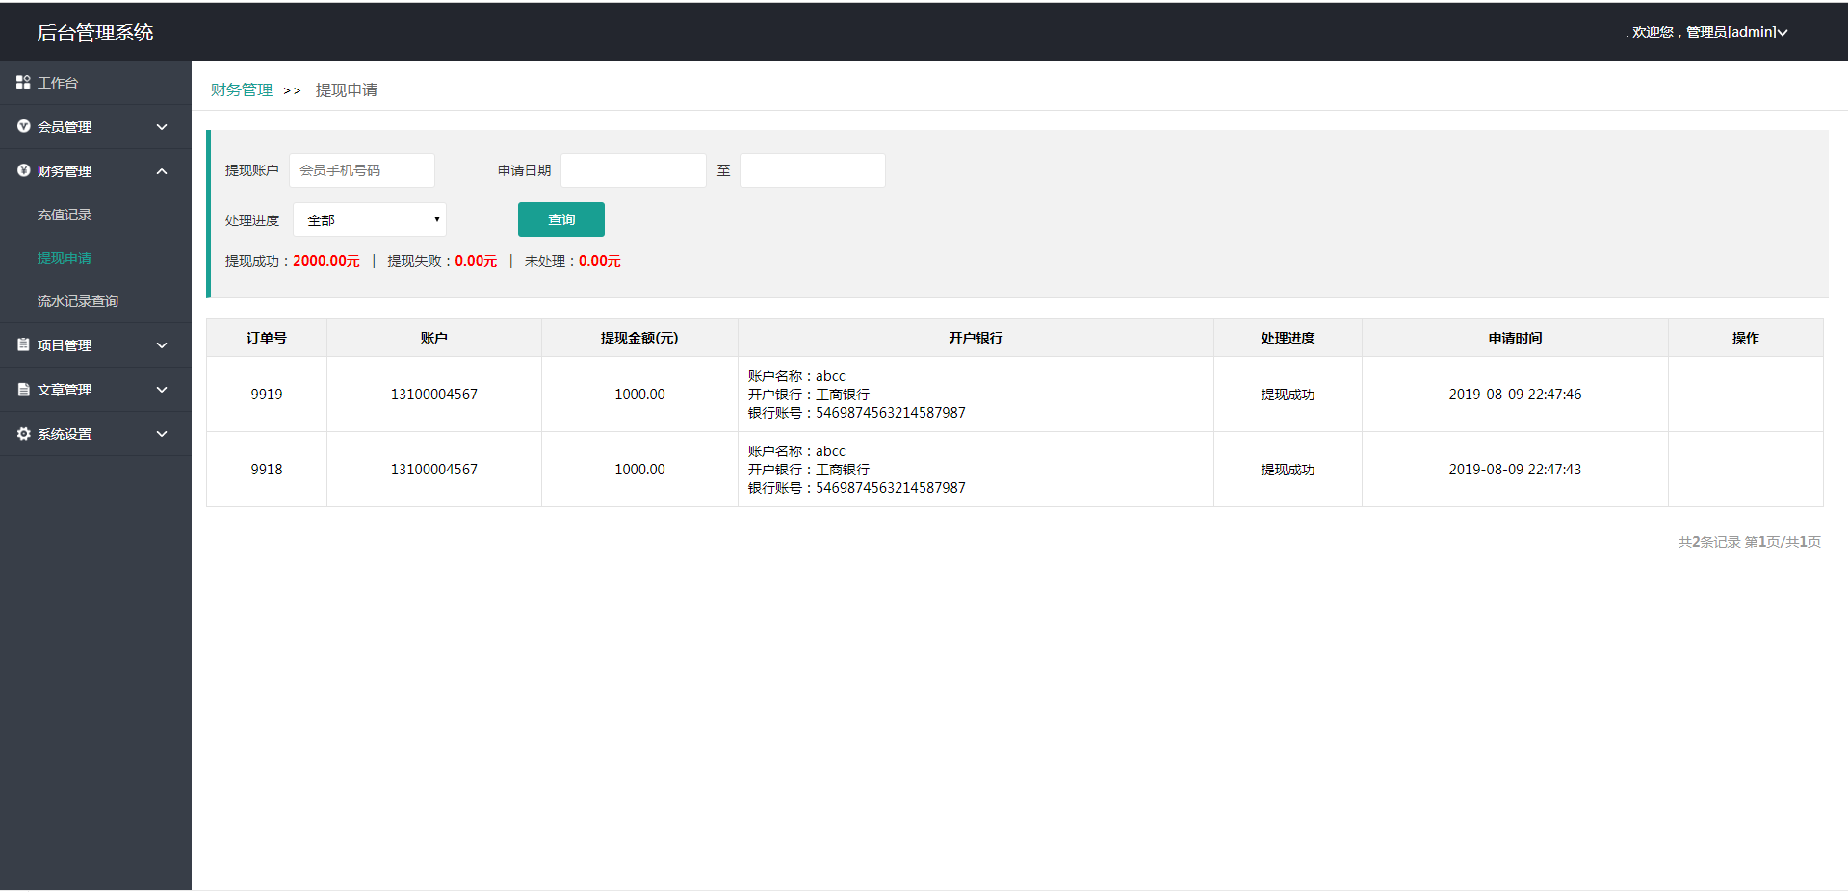1848x892 pixels.
Task: Expand the 会员管理 chevron
Action: coord(162,127)
